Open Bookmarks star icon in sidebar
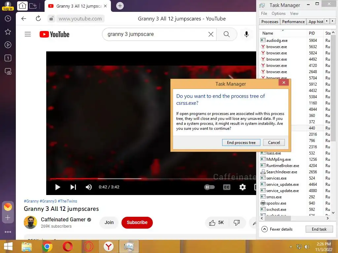The height and width of the screenshot is (253, 338). pos(8,32)
